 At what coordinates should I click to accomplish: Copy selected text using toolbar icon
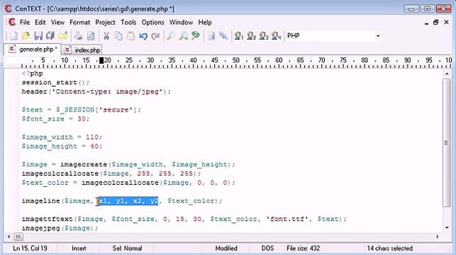118,36
